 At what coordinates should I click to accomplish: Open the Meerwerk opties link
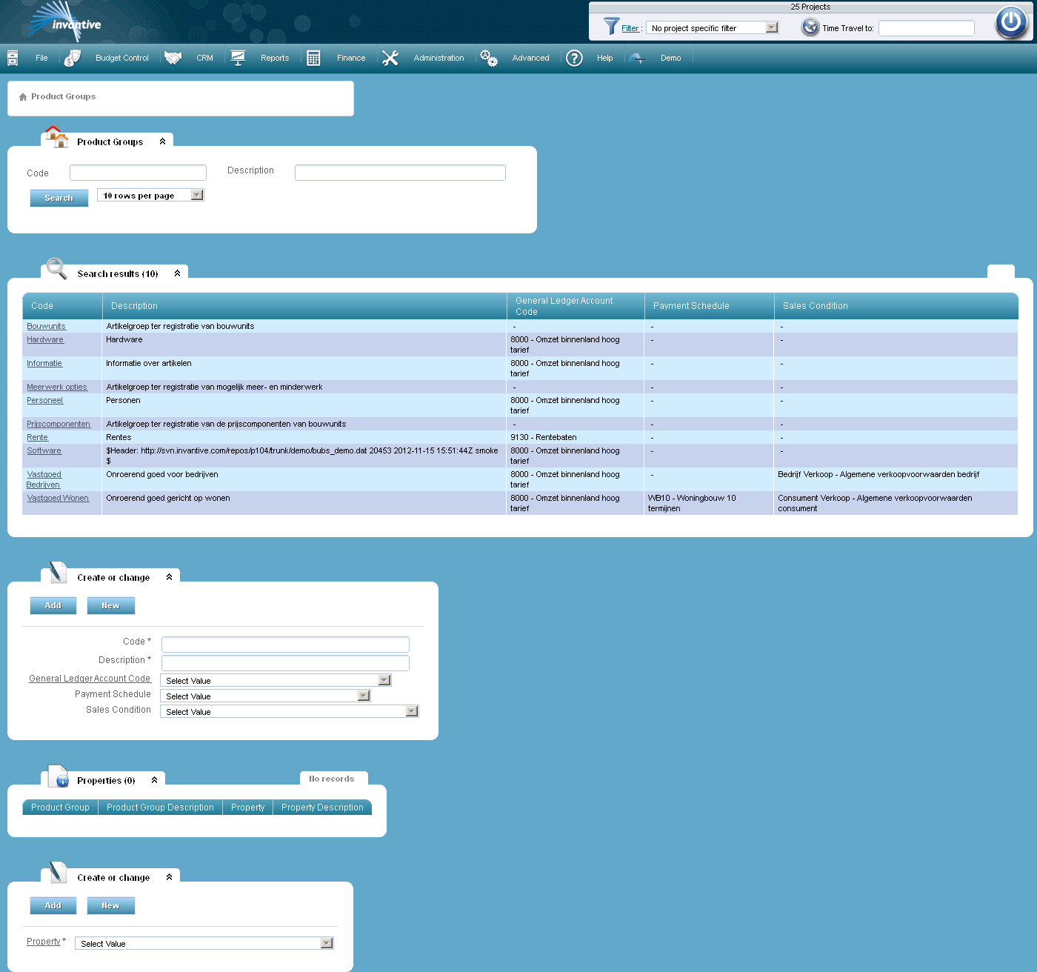click(57, 387)
